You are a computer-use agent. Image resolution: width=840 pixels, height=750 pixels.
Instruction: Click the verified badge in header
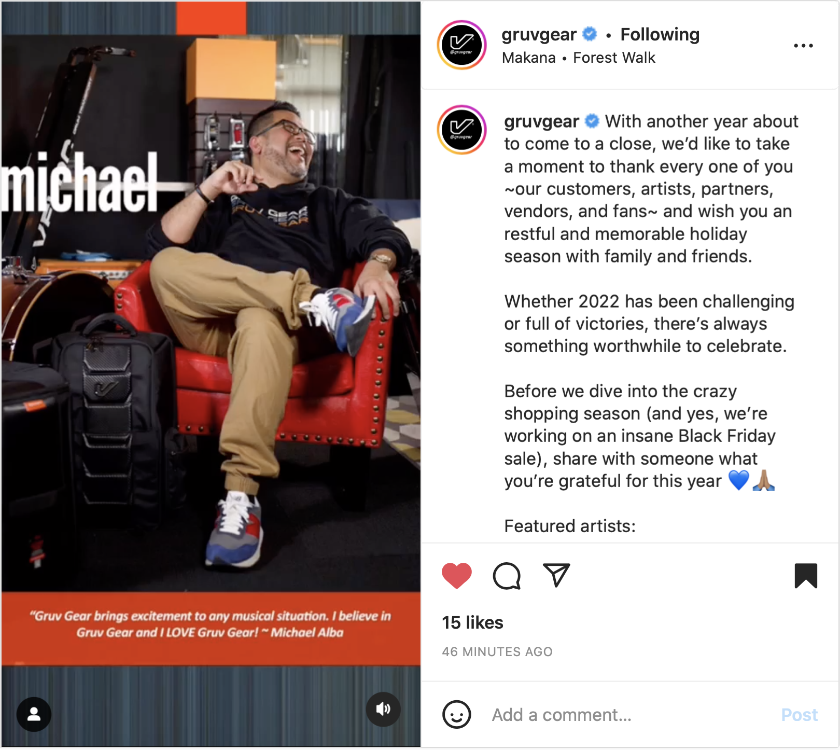tap(590, 34)
